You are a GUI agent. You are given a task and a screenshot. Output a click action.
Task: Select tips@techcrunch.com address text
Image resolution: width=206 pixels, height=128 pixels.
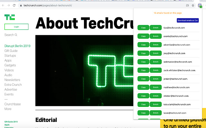coord(174,28)
